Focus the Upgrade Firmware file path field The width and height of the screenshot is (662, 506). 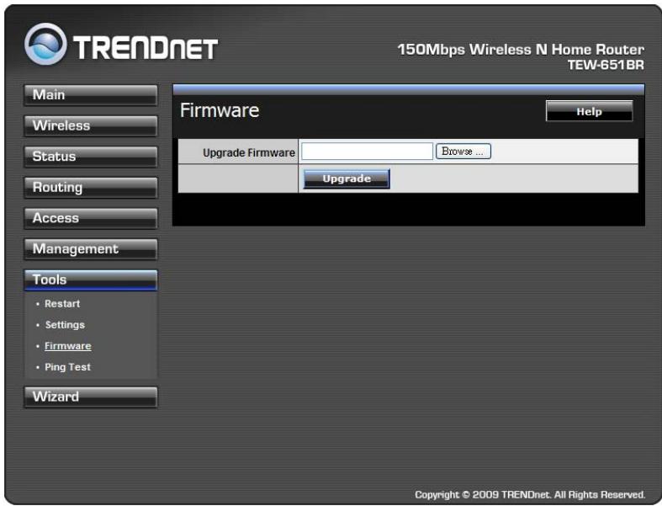tap(368, 152)
